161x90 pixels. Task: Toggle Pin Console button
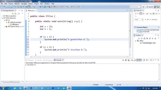(x=144, y=60)
